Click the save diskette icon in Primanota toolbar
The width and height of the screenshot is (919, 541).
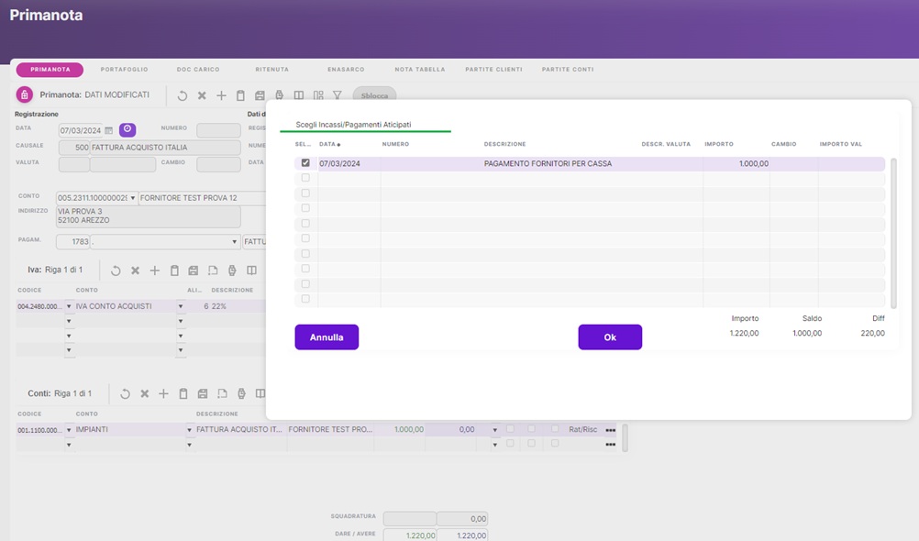[x=260, y=95]
